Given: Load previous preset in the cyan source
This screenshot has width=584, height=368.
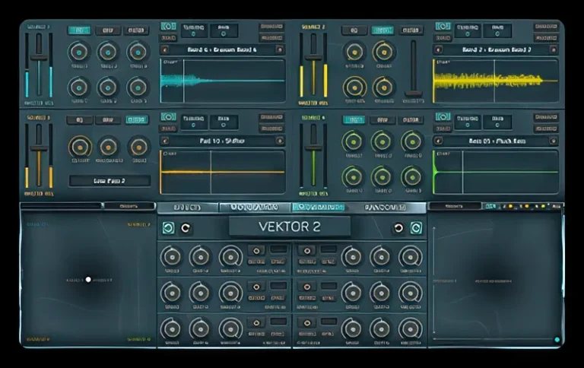Looking at the screenshot, I should (165, 49).
